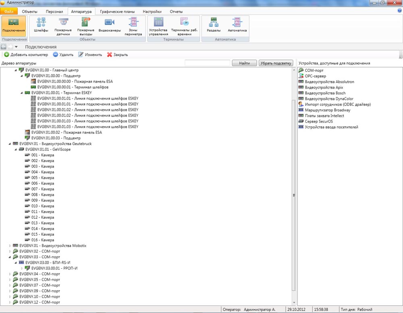The width and height of the screenshot is (403, 313).
Task: Open the Видеокамеры ribbon icon
Action: pos(110,25)
